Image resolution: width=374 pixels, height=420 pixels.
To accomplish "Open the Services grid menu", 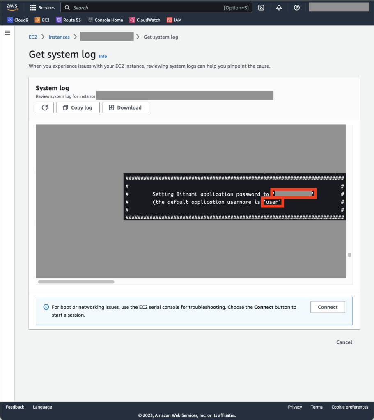I will [42, 7].
